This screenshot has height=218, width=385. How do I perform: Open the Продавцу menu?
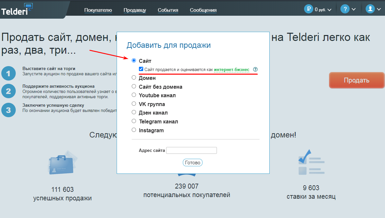point(135,10)
